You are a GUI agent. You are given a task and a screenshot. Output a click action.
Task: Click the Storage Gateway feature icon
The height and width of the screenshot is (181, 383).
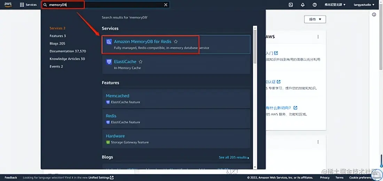(108, 142)
